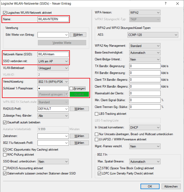Image resolution: width=184 pixels, height=192 pixels.
Task: Open In Unicast konvertieren dropdown
Action: pyautogui.click(x=145, y=127)
